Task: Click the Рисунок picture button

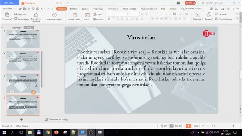Action: (220, 14)
